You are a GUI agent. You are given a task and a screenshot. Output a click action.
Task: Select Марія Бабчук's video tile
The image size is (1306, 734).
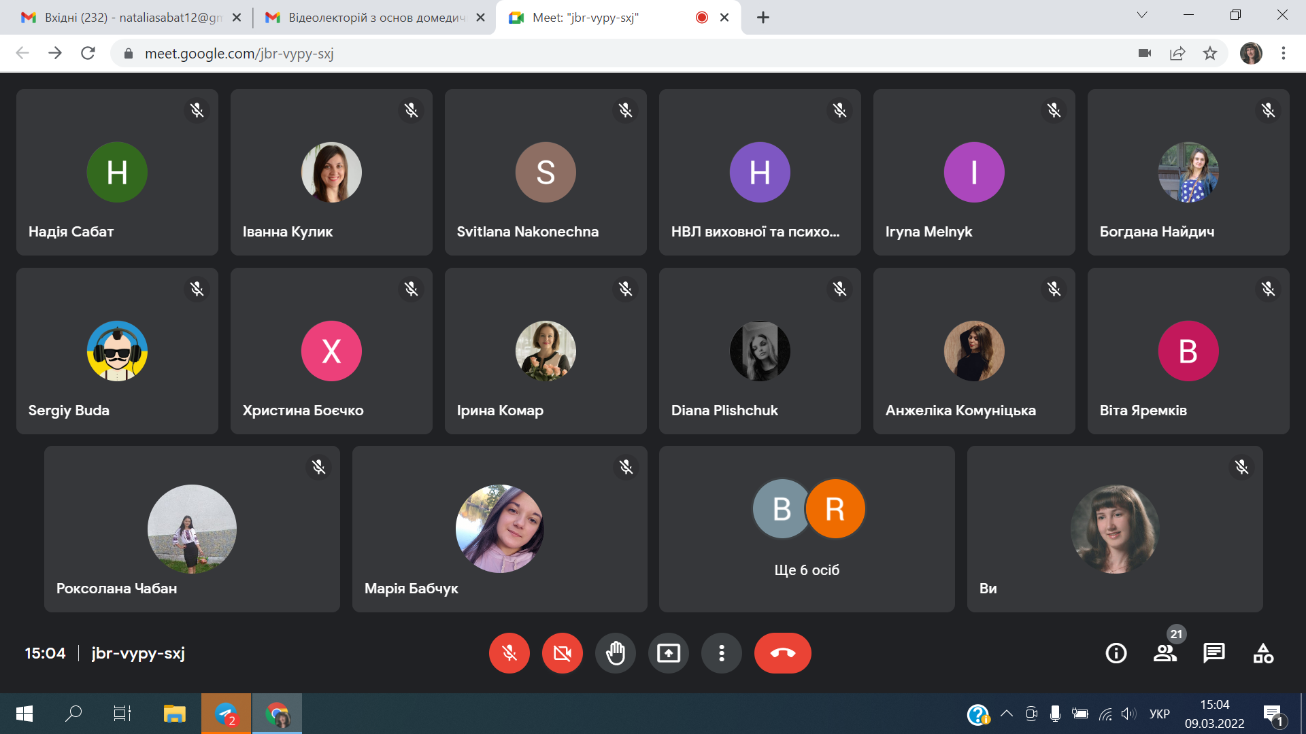499,529
